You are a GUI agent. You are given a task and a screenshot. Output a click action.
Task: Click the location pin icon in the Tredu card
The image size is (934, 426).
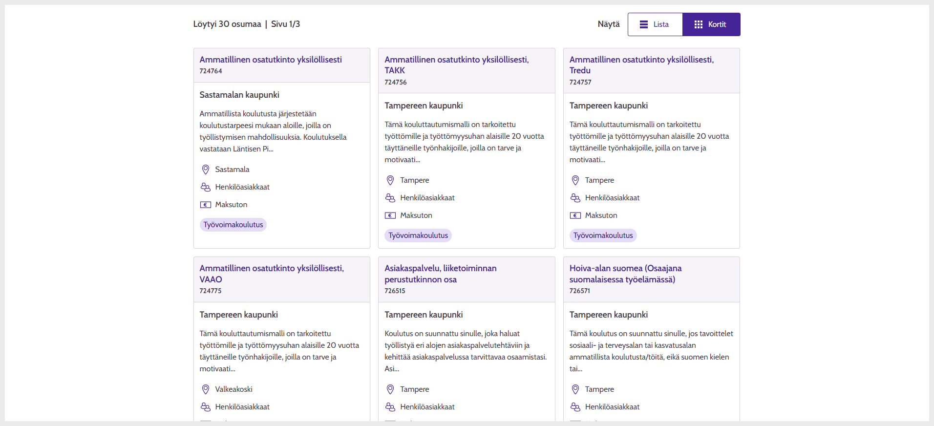575,180
